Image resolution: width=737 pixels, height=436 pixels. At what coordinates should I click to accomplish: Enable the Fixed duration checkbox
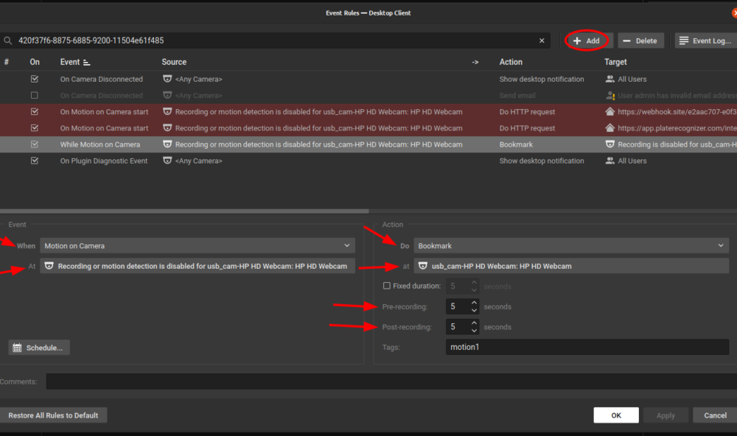pos(387,286)
